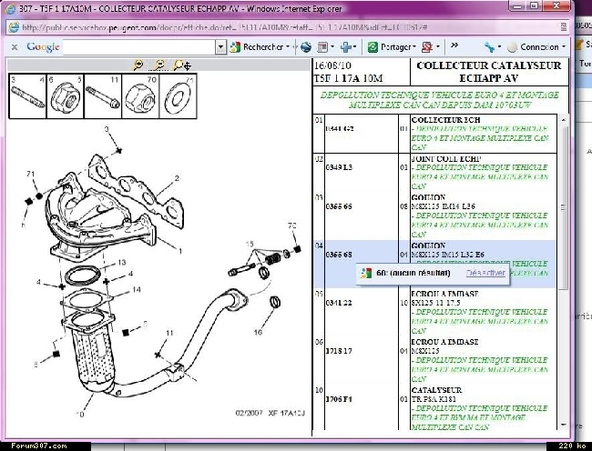Click part reference 0365 66
Viewport: 592px width, 451px height.
point(339,206)
